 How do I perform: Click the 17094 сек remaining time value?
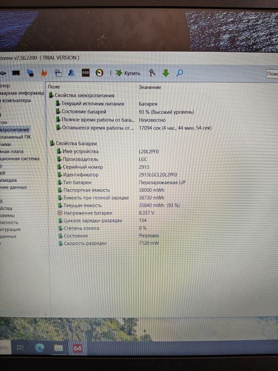175,128
